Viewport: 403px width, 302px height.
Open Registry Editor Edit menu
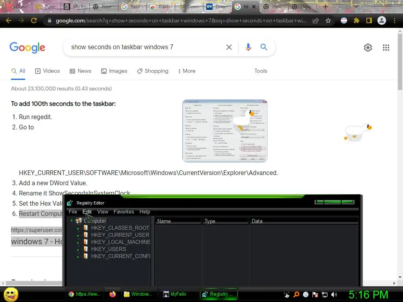pos(87,212)
